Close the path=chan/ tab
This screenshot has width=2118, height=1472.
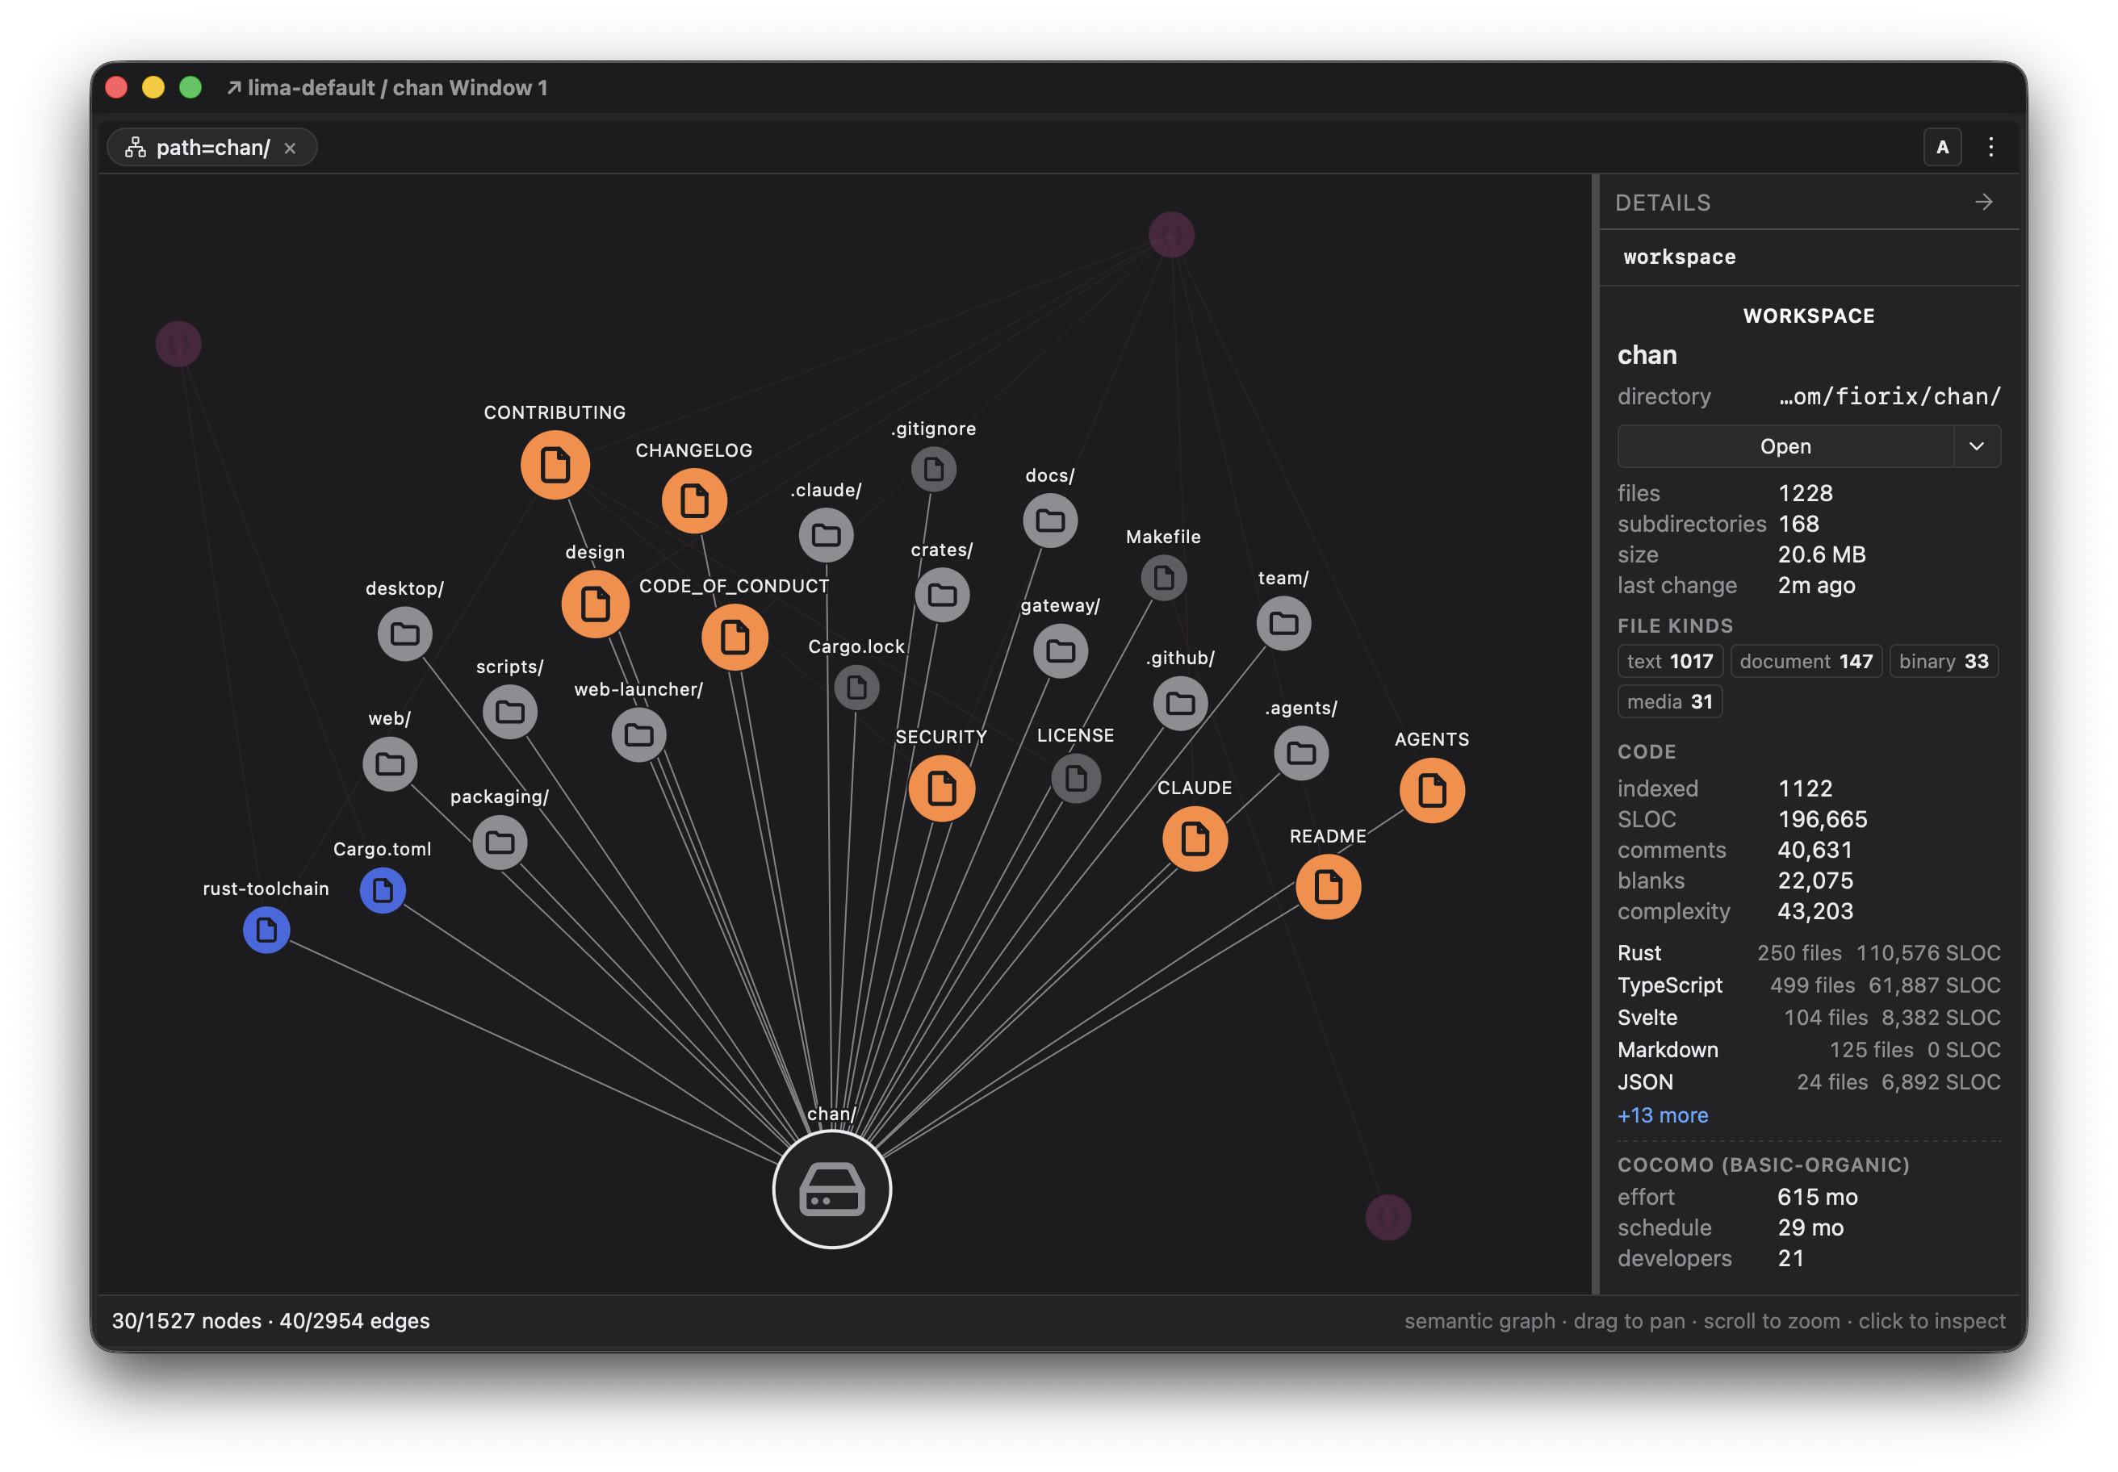point(290,148)
